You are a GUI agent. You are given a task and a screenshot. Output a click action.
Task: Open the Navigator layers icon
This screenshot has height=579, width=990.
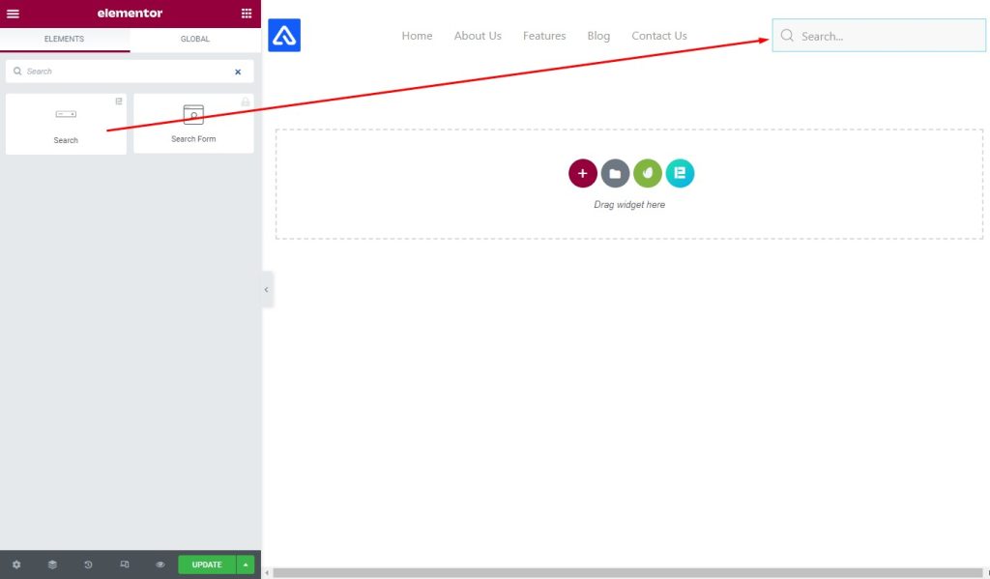pyautogui.click(x=52, y=565)
